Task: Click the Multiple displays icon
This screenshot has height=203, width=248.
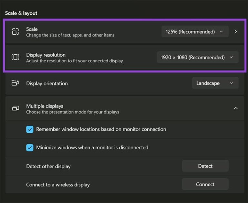Action: (x=15, y=109)
